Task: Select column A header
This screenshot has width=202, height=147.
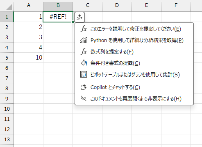Action: click(x=28, y=5)
